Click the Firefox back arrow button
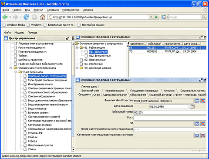 click(x=5, y=17)
